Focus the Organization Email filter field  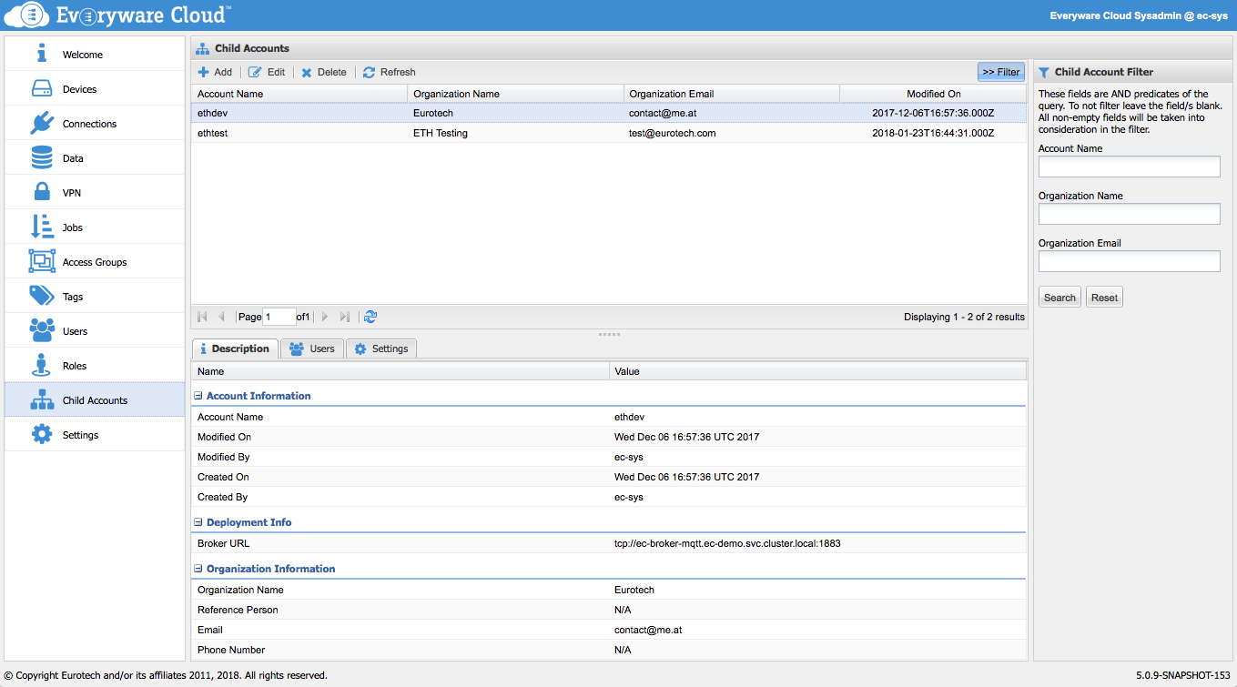pos(1129,261)
